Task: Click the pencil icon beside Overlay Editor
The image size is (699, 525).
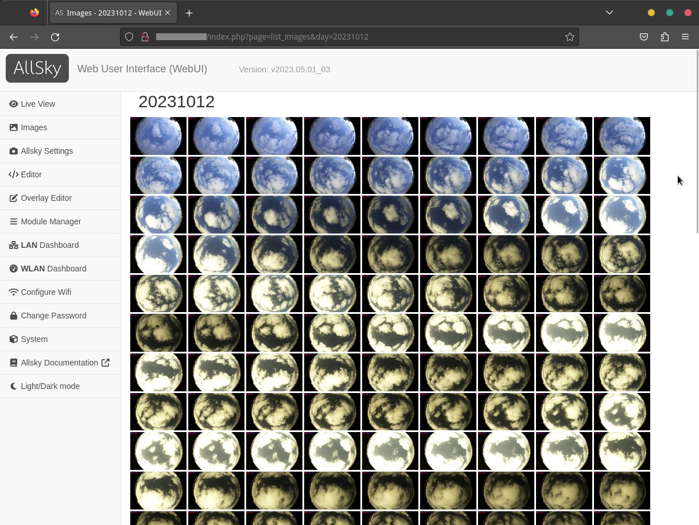Action: (14, 198)
